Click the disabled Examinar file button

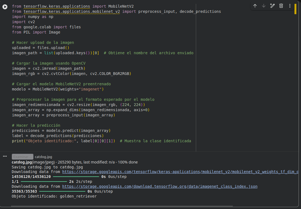coord(22,157)
